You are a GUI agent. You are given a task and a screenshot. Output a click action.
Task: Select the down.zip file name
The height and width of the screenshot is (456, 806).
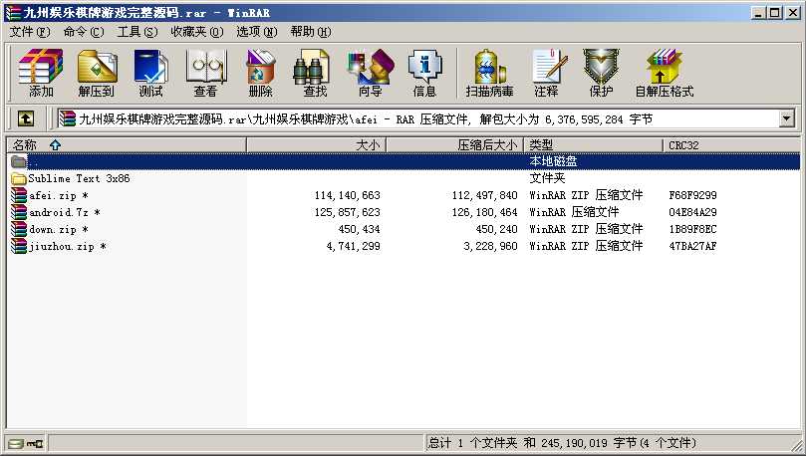tap(59, 230)
